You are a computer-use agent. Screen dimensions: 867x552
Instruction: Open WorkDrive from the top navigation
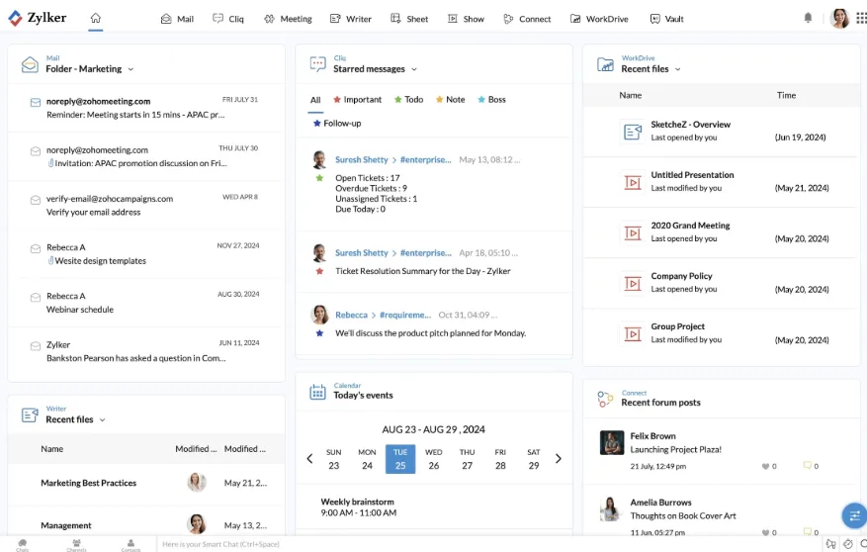click(599, 19)
